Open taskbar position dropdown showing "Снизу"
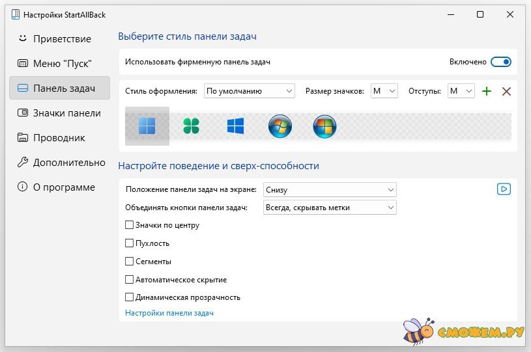 coord(330,190)
